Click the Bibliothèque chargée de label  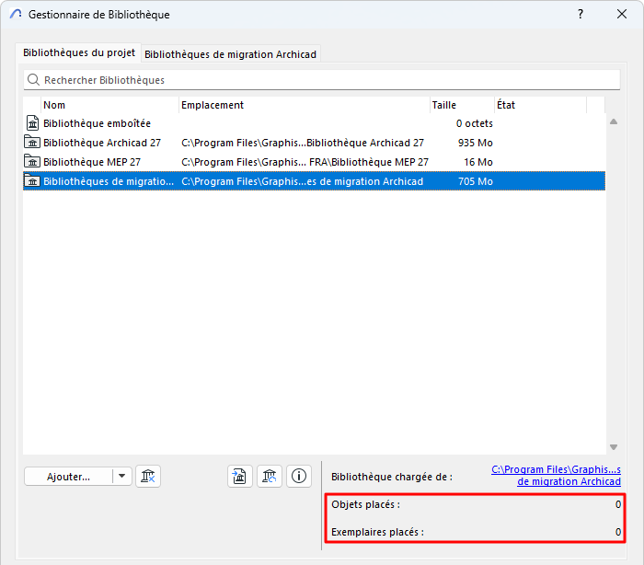392,477
